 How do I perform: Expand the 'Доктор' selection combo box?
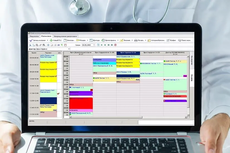pos(69,49)
